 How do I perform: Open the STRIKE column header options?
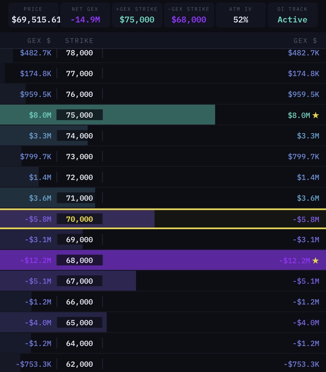click(x=79, y=40)
